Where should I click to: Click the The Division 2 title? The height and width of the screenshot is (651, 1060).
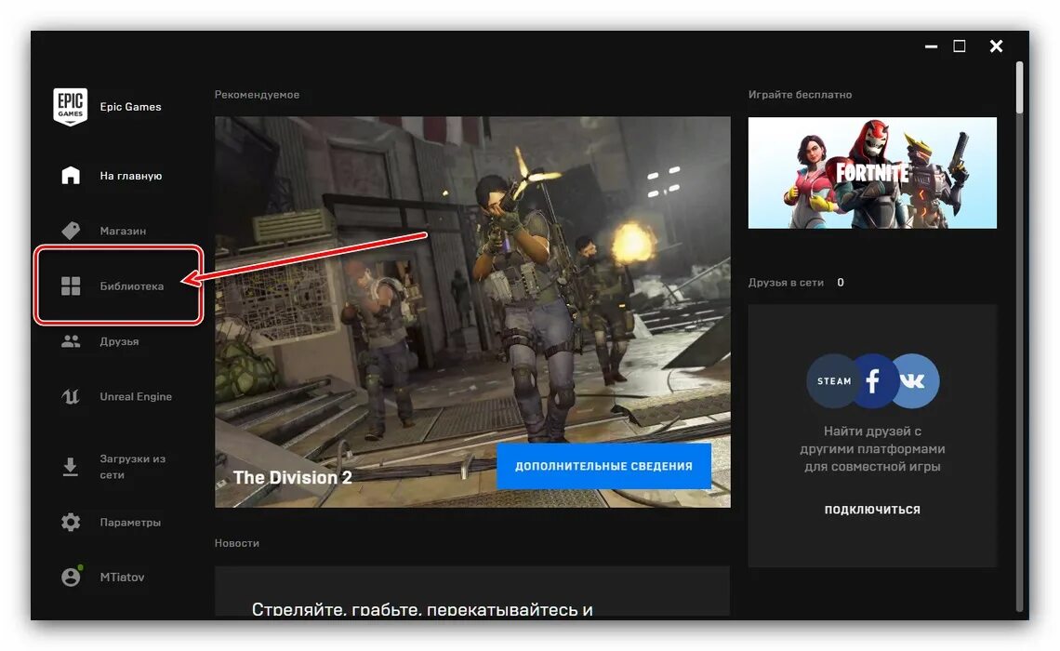pos(293,477)
